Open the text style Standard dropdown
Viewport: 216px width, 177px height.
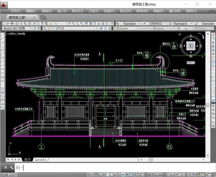[139, 24]
